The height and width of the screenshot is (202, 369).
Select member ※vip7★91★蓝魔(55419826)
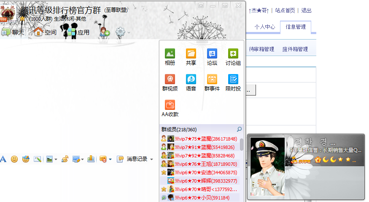point(199,147)
